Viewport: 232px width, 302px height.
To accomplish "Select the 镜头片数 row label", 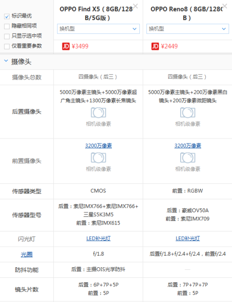I will click(27, 289).
